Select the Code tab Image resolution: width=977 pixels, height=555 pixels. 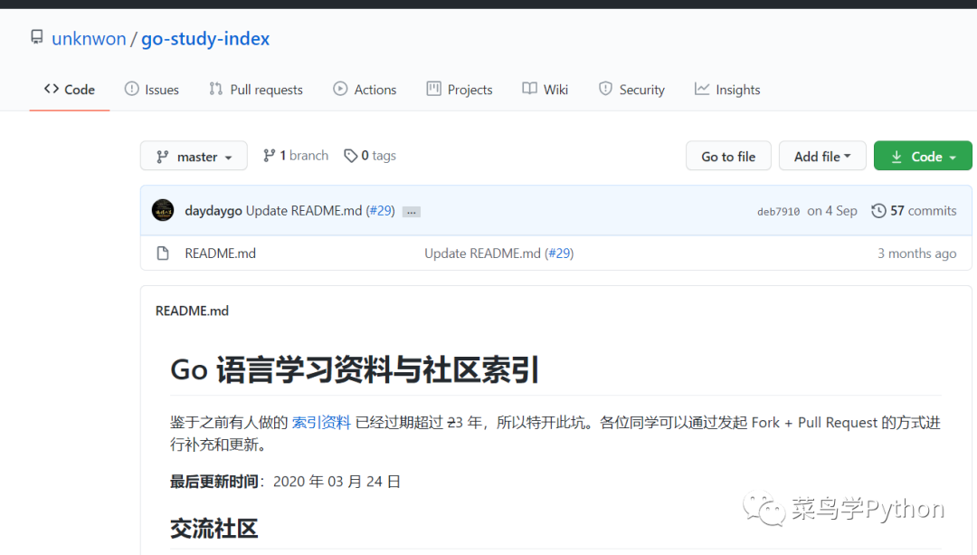69,89
